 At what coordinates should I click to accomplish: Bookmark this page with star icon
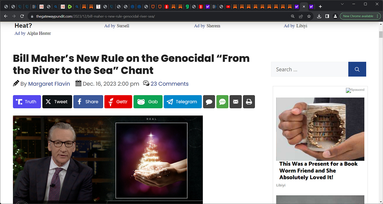click(x=309, y=16)
